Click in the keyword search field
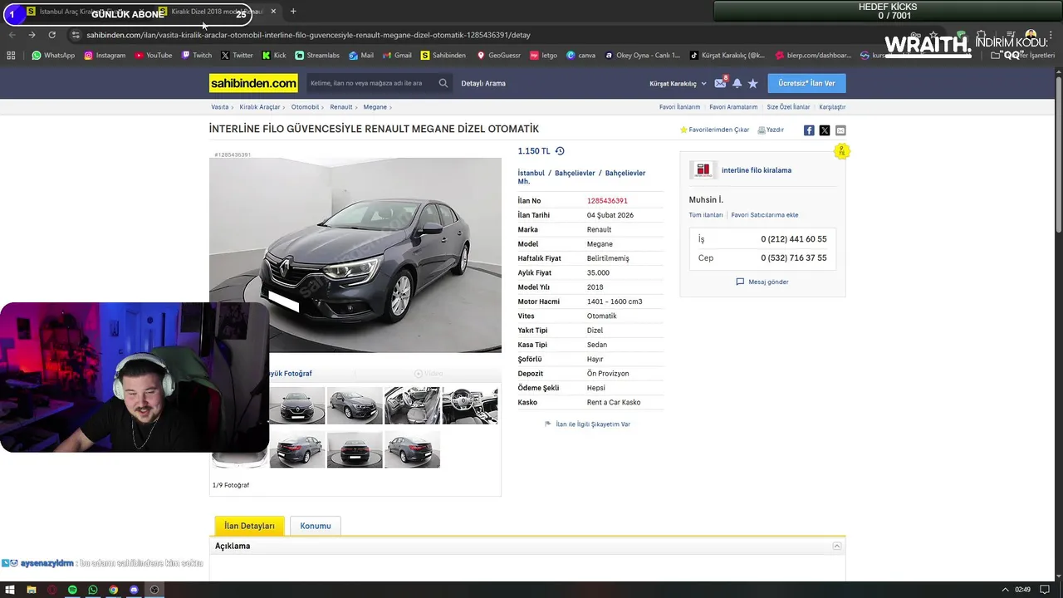This screenshot has width=1063, height=598. (371, 83)
